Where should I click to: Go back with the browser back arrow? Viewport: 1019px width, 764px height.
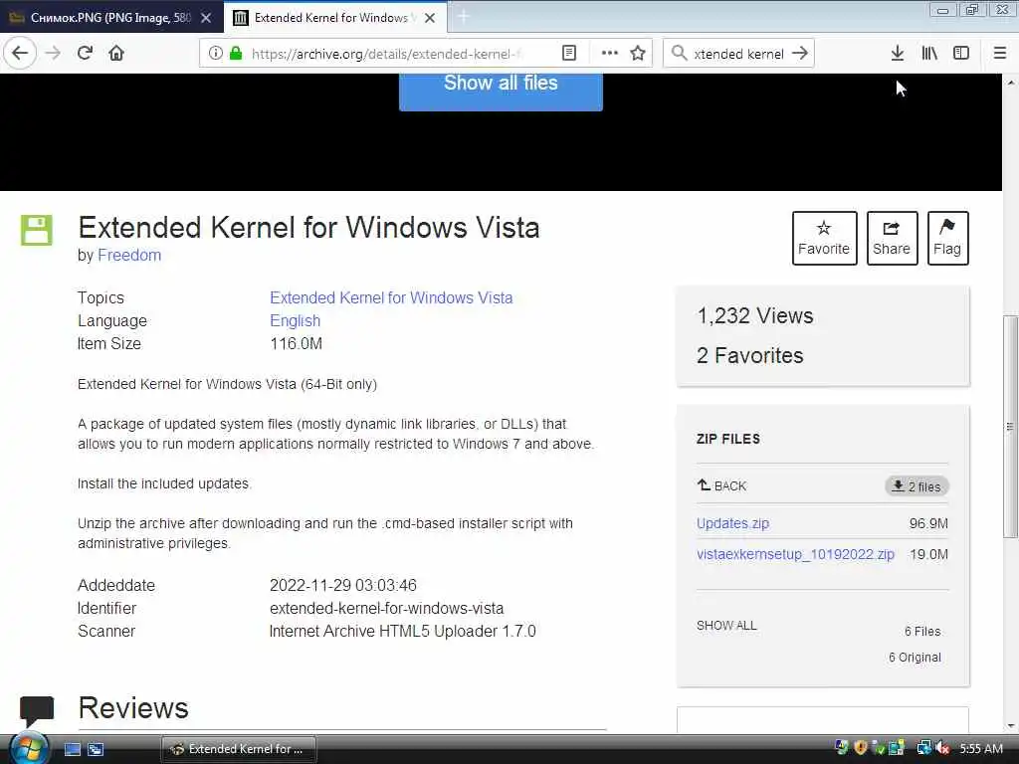click(20, 54)
